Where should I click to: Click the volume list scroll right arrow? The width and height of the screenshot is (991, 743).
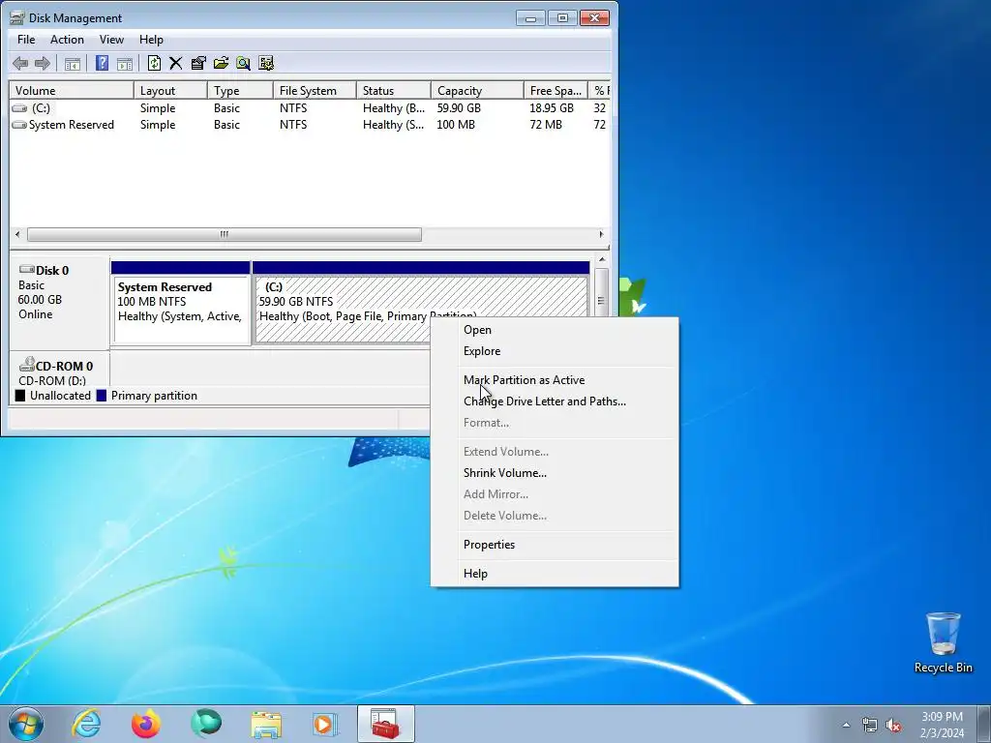pyautogui.click(x=601, y=234)
